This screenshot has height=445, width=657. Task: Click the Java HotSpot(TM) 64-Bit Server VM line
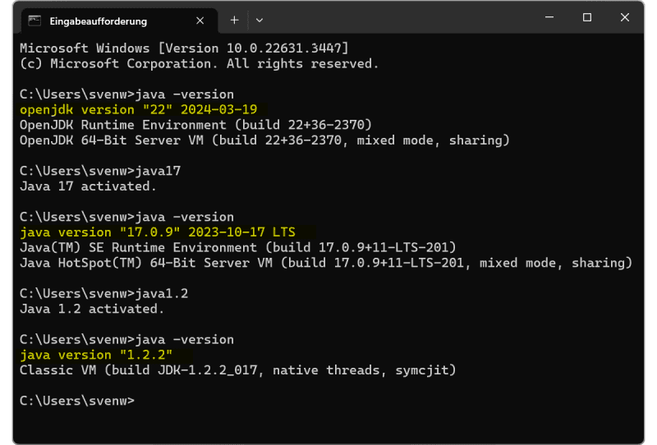[x=325, y=263]
